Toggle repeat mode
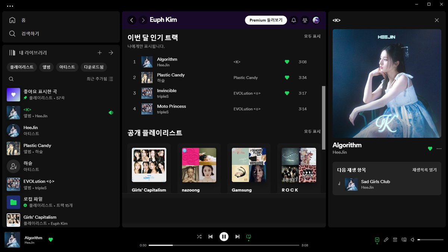The height and width of the screenshot is (252, 448). tap(249, 236)
